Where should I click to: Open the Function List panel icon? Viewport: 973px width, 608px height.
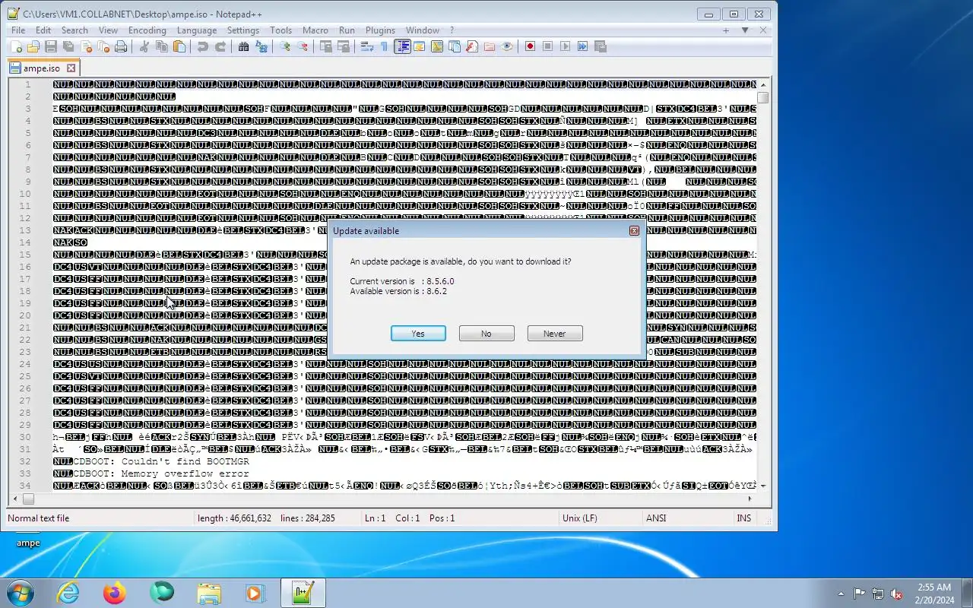pyautogui.click(x=471, y=46)
